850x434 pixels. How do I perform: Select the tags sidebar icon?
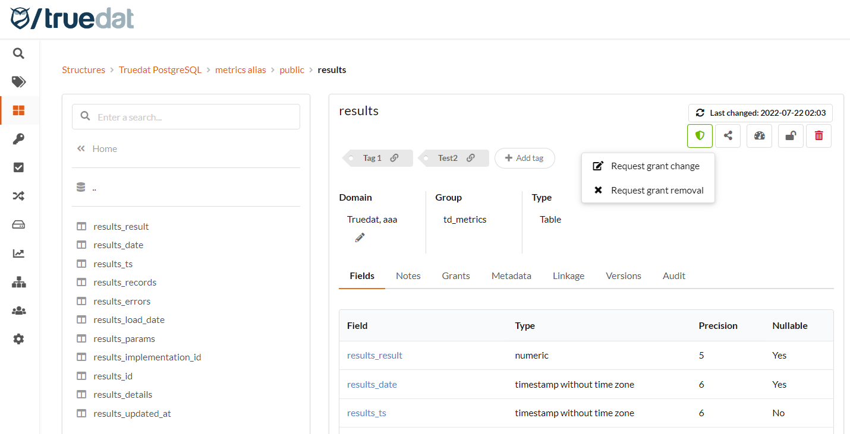18,81
